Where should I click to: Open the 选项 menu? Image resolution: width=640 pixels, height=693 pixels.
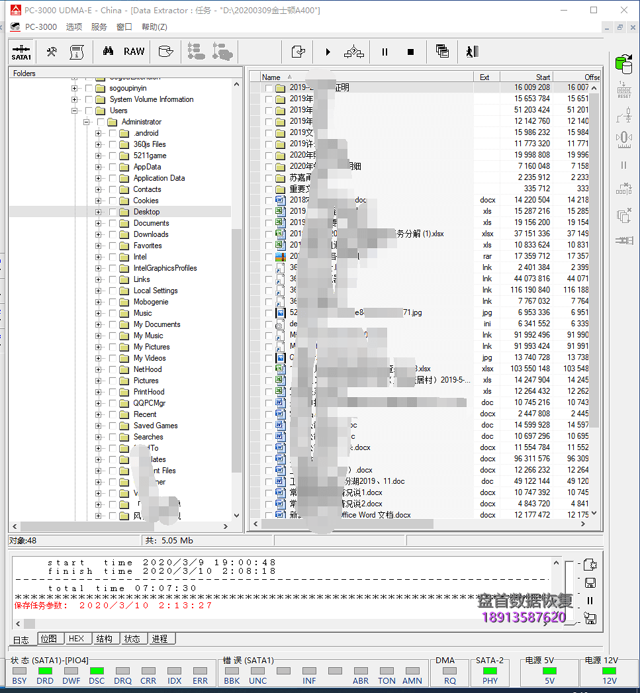74,27
